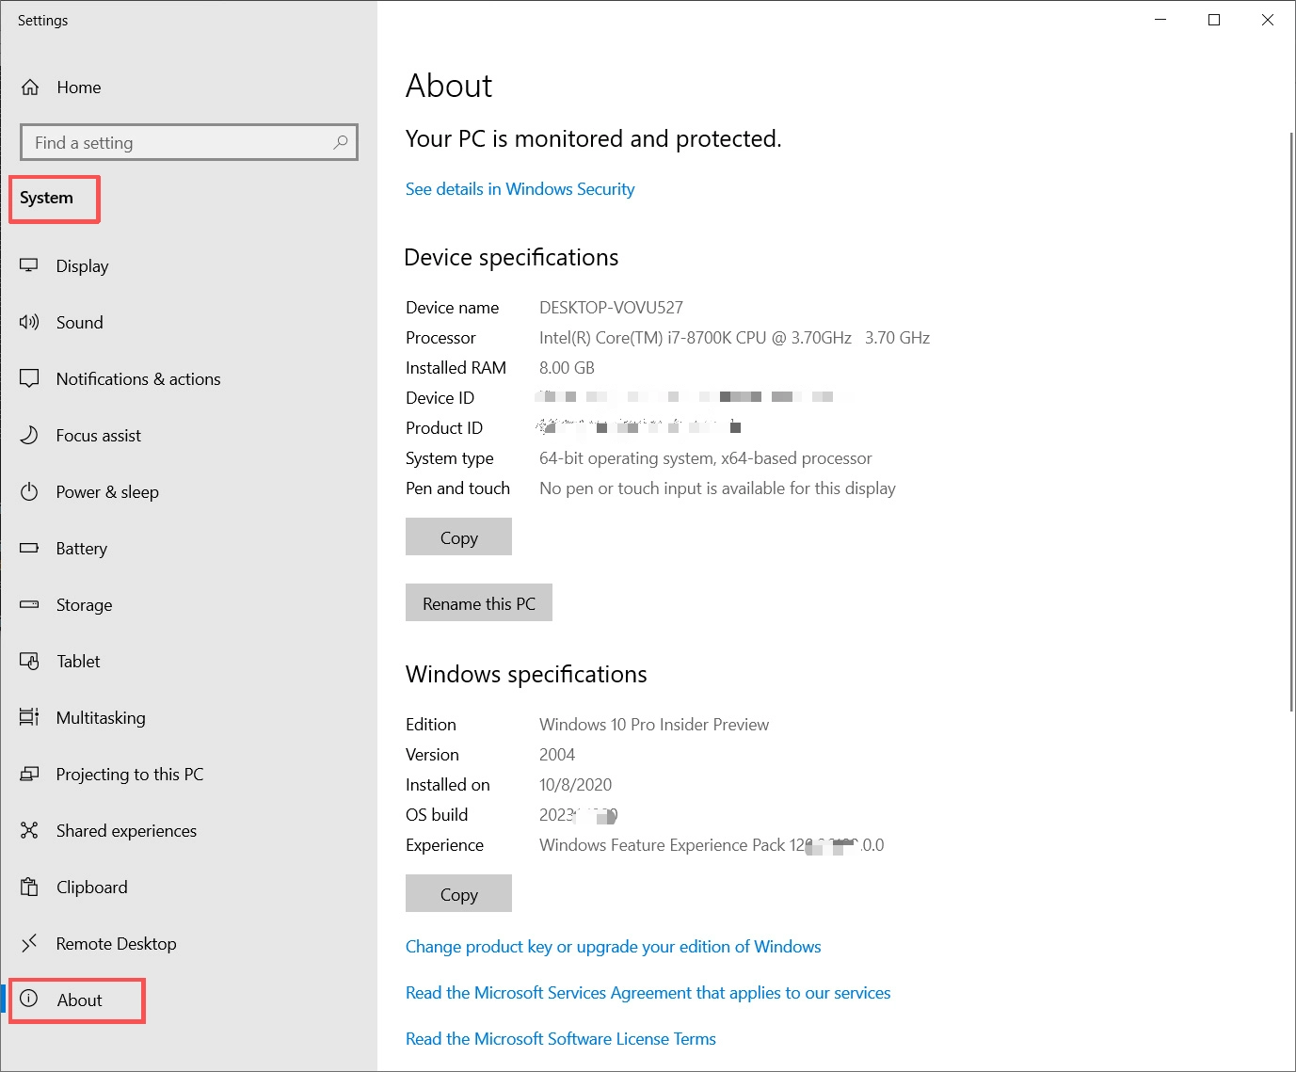Click the Shared experiences icon

[29, 830]
